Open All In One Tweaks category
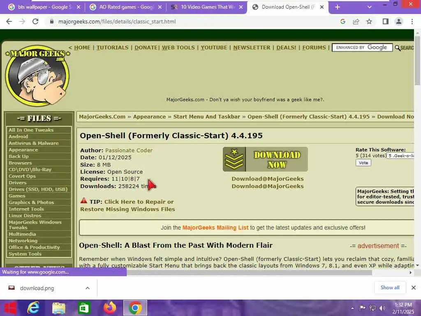Viewport: 421px width, 316px height. [x=31, y=130]
